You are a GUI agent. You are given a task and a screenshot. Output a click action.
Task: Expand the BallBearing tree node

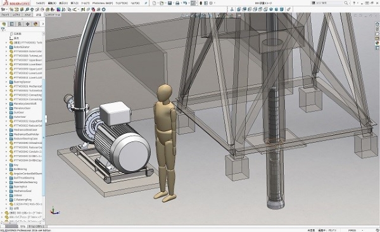coord(6,169)
